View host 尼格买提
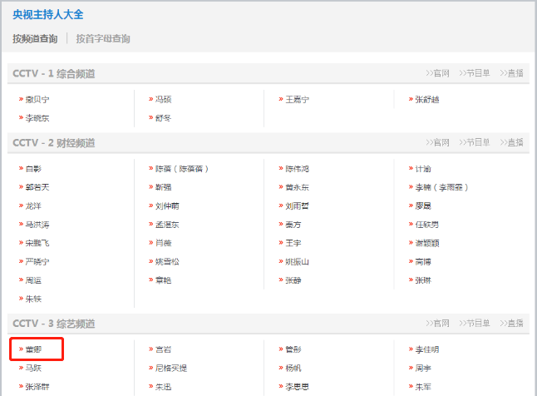 [171, 368]
